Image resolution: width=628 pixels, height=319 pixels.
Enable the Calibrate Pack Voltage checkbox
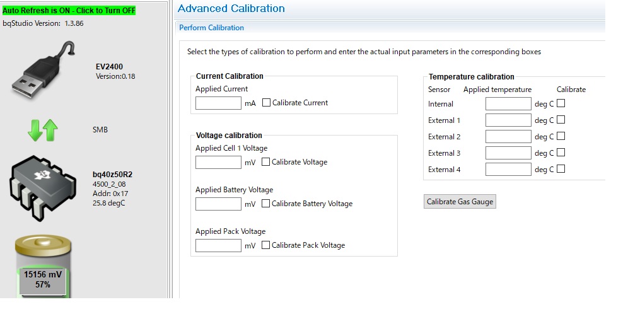(x=265, y=245)
